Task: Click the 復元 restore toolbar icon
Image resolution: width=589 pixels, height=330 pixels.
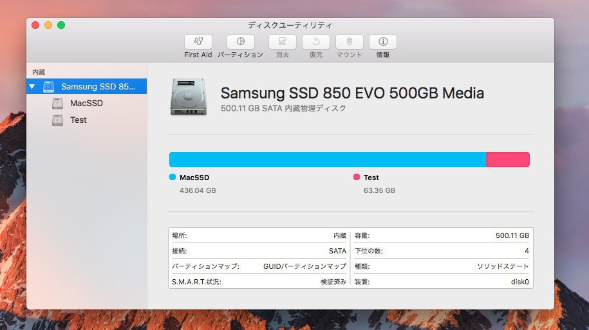Action: [316, 42]
